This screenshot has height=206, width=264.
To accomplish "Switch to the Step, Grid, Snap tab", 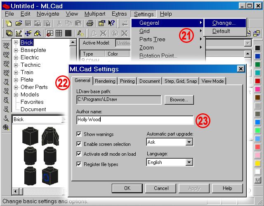I will pyautogui.click(x=181, y=81).
